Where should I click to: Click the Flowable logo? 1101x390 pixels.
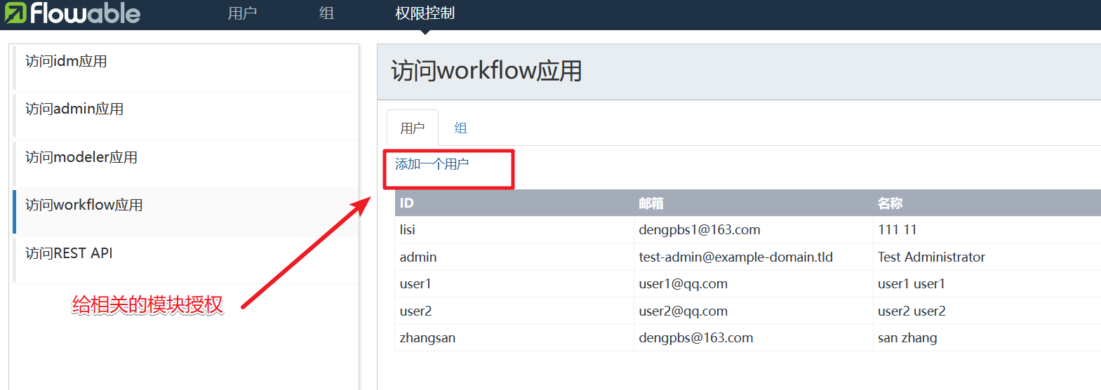click(72, 13)
